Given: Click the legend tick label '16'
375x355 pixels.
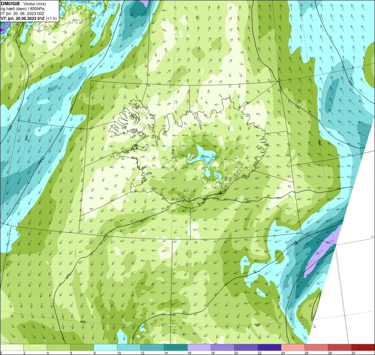Looking at the screenshot, I should pos(189,353).
